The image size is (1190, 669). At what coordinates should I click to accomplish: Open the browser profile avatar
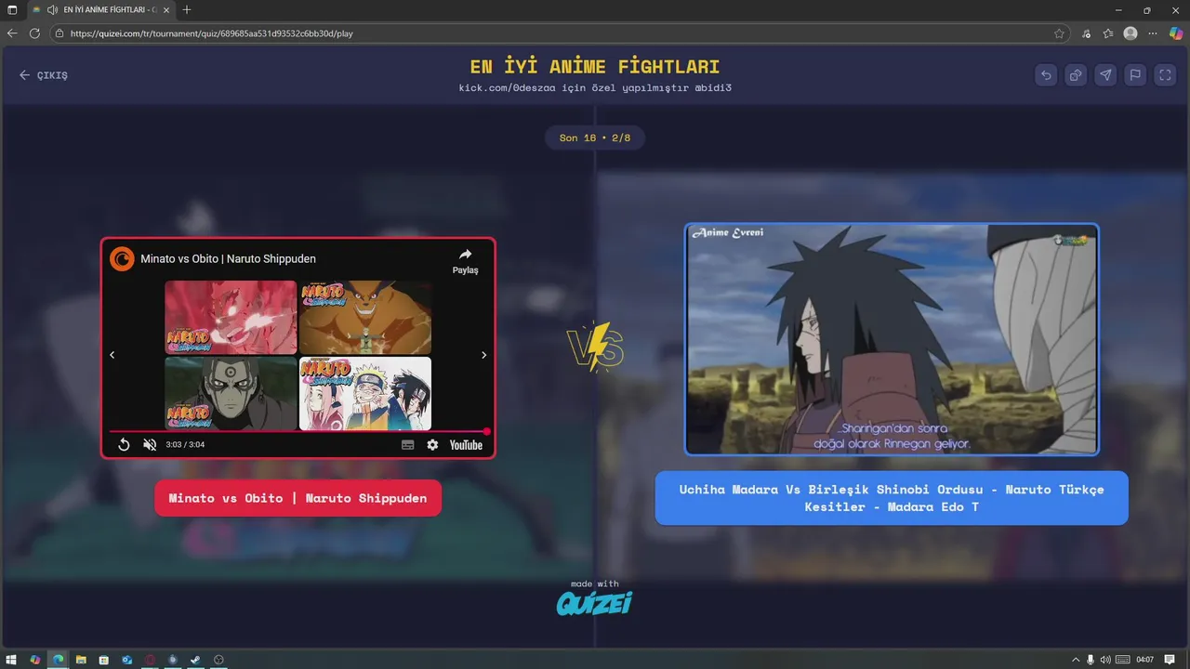tap(1130, 33)
